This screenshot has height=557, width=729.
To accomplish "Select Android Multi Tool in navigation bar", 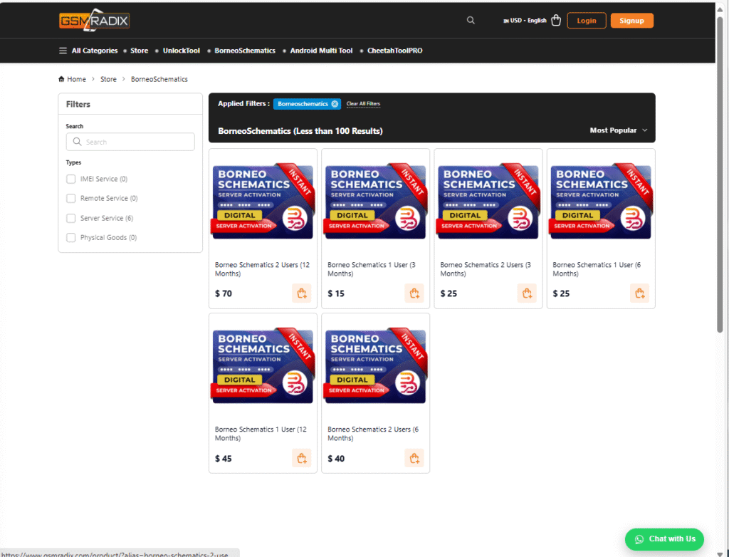I will tap(321, 51).
